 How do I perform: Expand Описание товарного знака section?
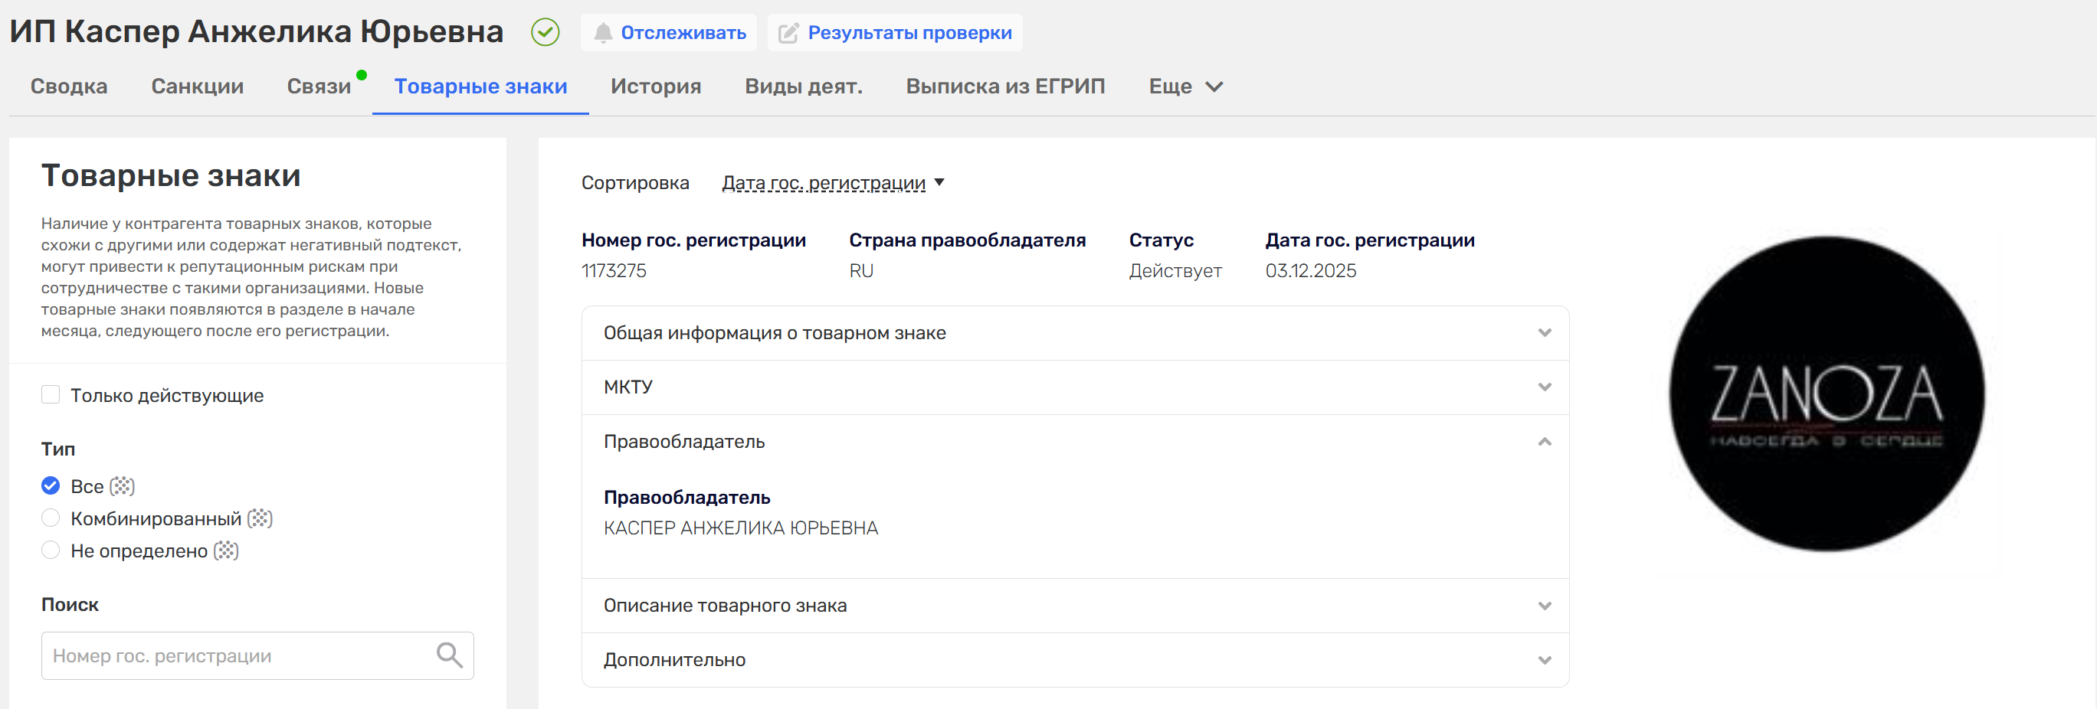(x=1076, y=606)
